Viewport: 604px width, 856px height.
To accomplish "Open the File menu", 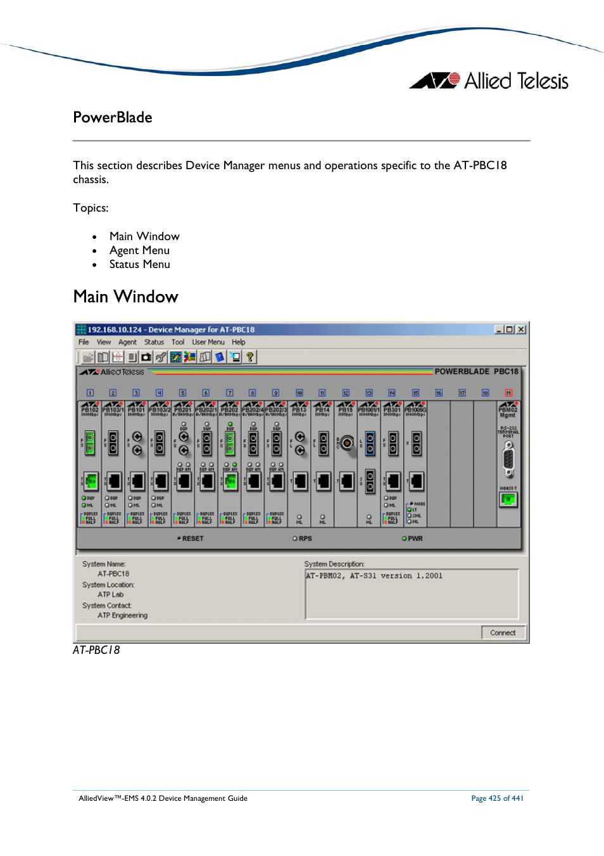I will point(84,342).
